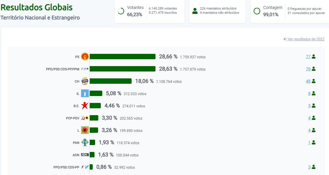Click the CHEGA party logo
This screenshot has height=175, width=329.
[x=85, y=81]
